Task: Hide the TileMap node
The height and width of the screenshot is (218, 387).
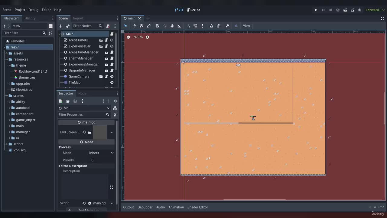Action: click(112, 82)
